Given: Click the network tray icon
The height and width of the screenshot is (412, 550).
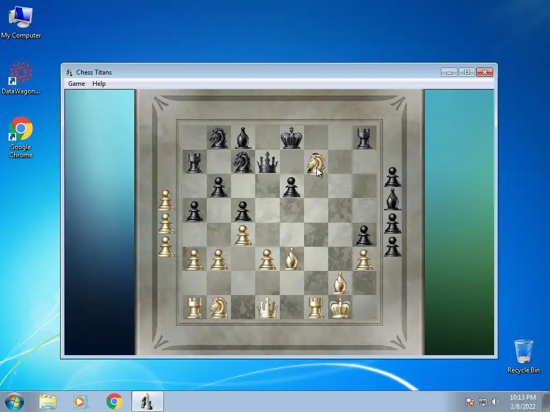Looking at the screenshot, I should [483, 402].
